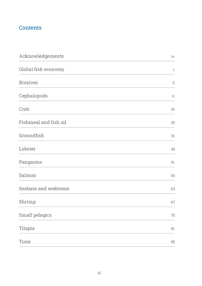Go to the Global fish economy section
Screen dimensions: 202x286
point(42,70)
